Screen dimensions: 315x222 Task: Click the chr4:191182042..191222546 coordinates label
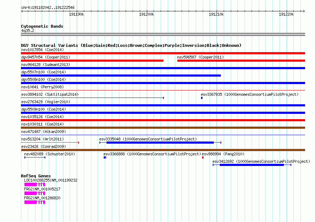pos(48,7)
